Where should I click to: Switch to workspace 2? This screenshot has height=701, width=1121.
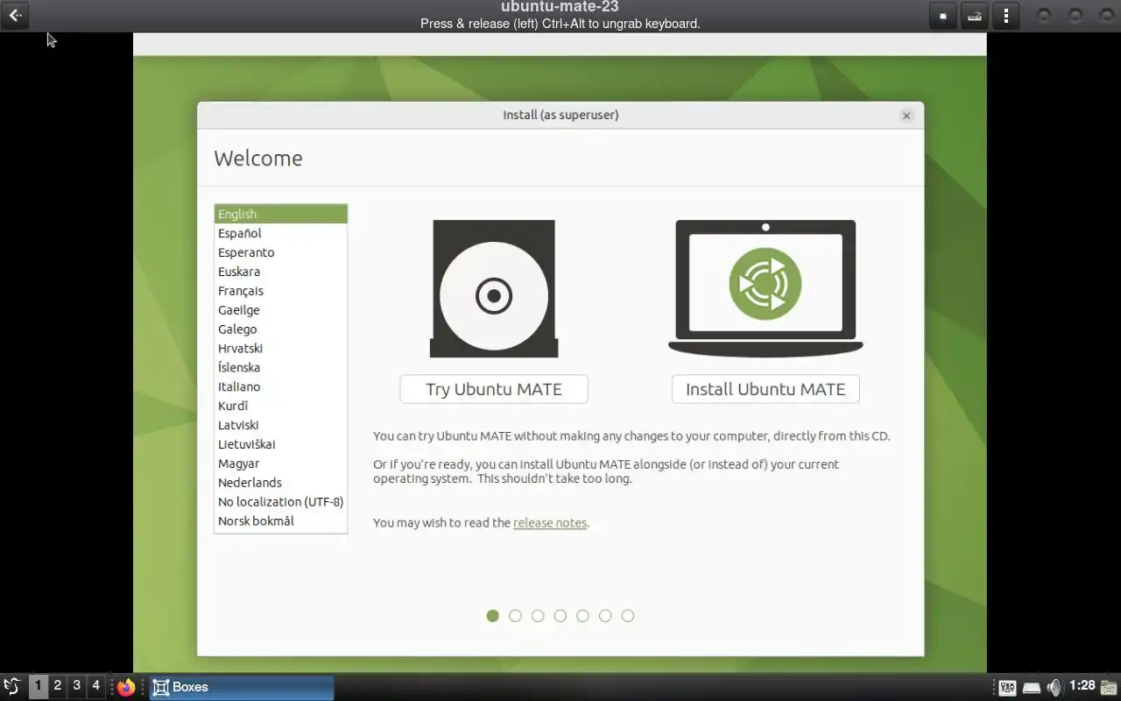click(x=57, y=686)
